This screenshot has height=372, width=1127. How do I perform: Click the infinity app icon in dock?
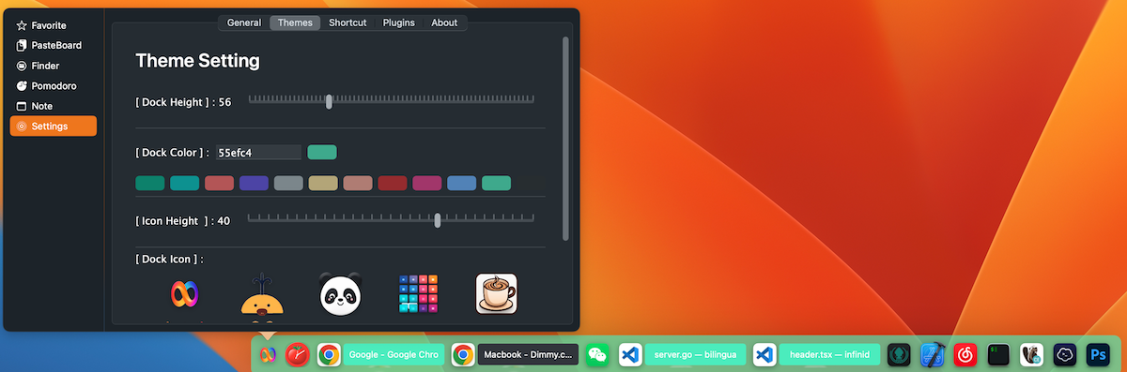point(268,355)
